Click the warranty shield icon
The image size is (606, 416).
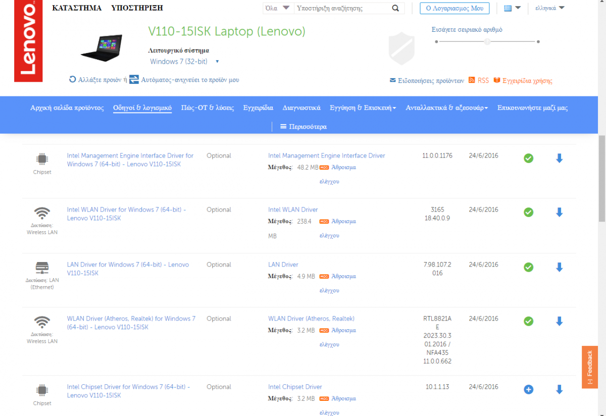coord(401,48)
